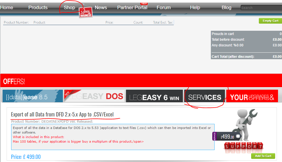
Task: Select the DataEase 8.5 offers tab
Action: (33, 96)
